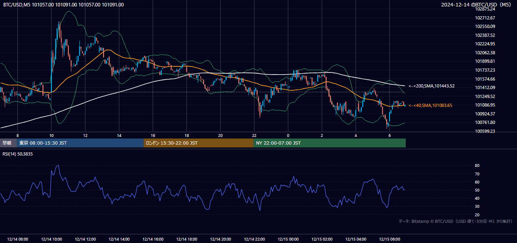Click hour label 10 under price chart
Image resolution: width=517 pixels, height=243 pixels.
click(51, 135)
